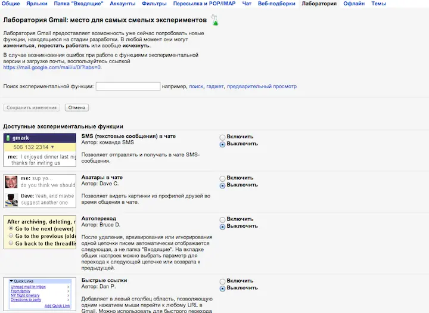The height and width of the screenshot is (313, 429).
Task: Open the Веб-подборки tab
Action: [276, 4]
